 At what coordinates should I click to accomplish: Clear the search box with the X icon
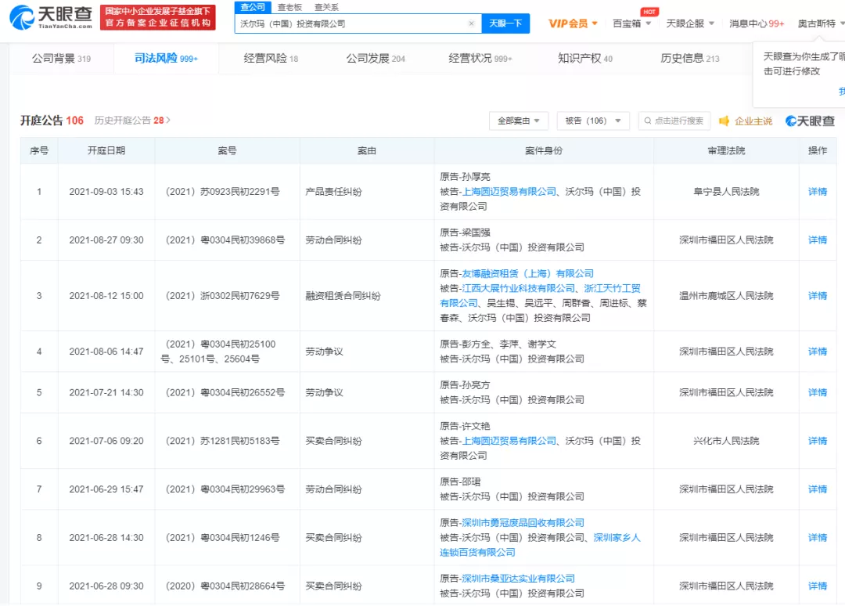[471, 23]
